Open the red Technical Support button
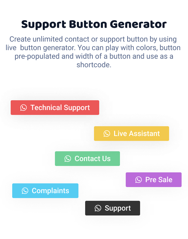 [x=55, y=108]
